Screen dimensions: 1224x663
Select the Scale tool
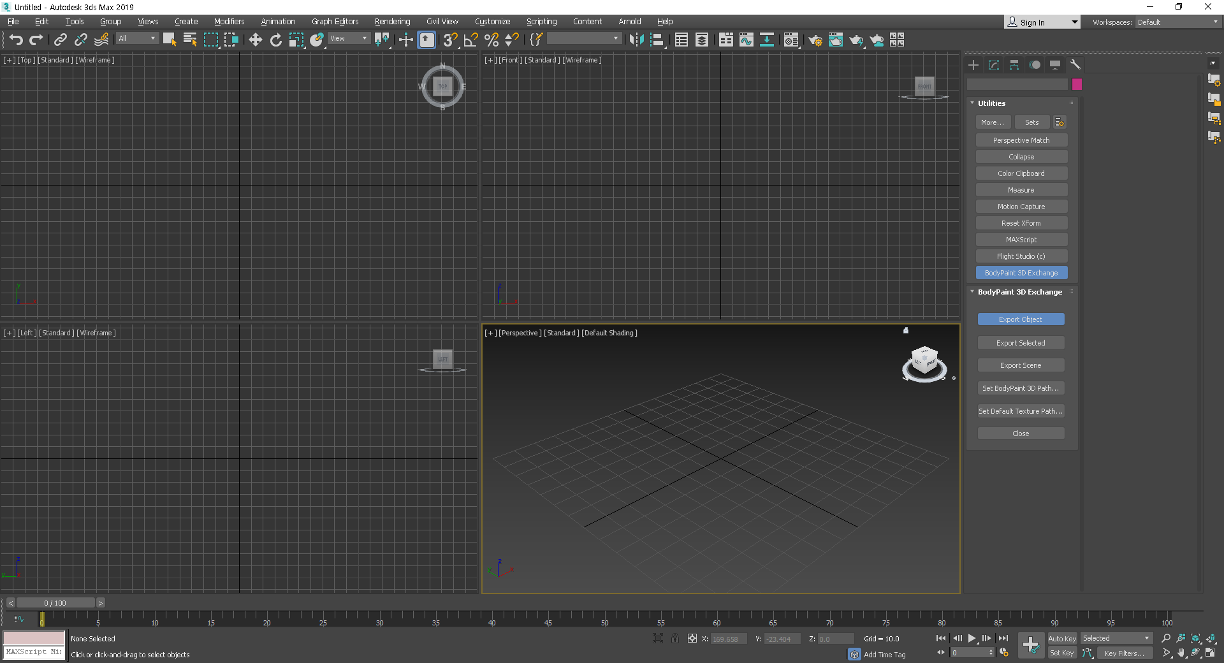click(296, 40)
